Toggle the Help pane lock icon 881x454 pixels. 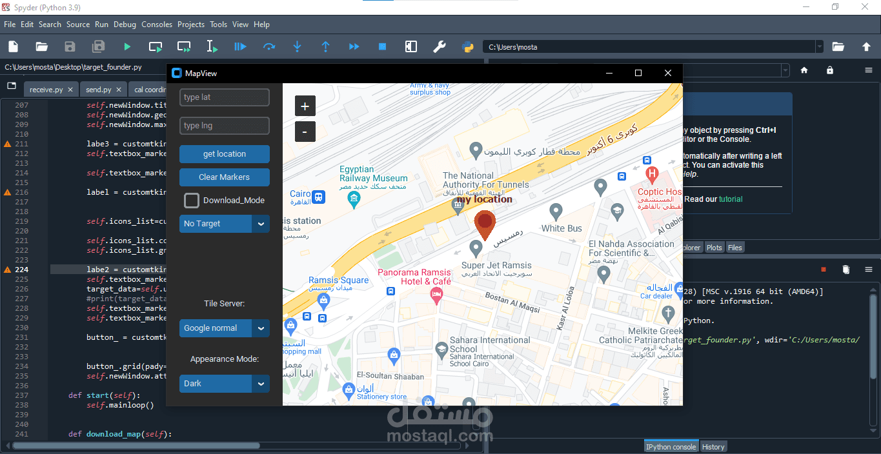click(x=830, y=70)
